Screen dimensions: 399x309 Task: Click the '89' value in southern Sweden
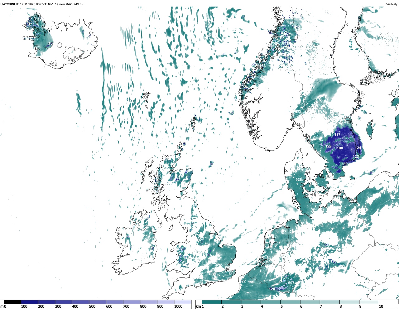tap(345, 164)
